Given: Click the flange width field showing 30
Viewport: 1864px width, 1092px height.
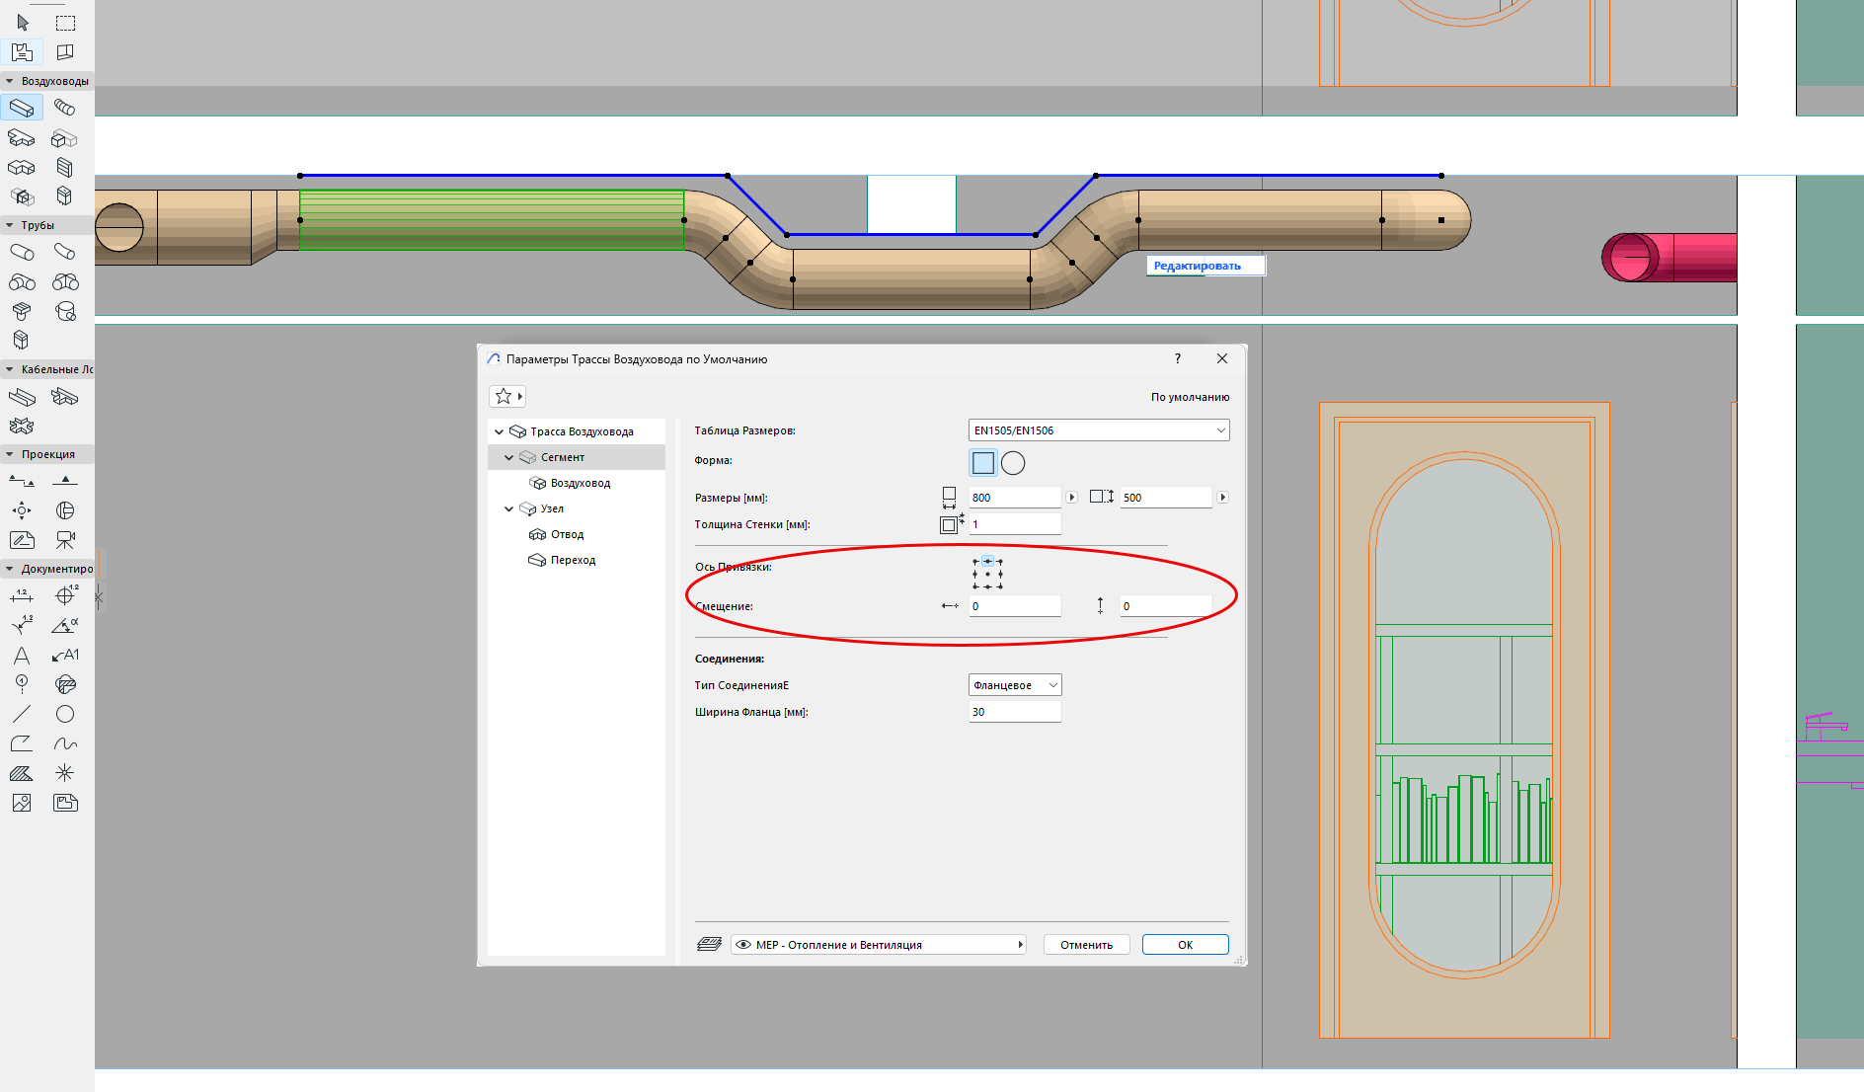Looking at the screenshot, I should (1014, 712).
